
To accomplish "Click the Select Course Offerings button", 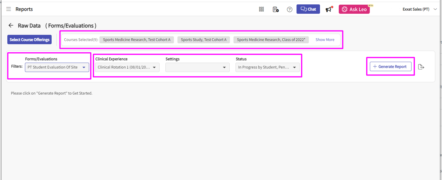I will (29, 40).
